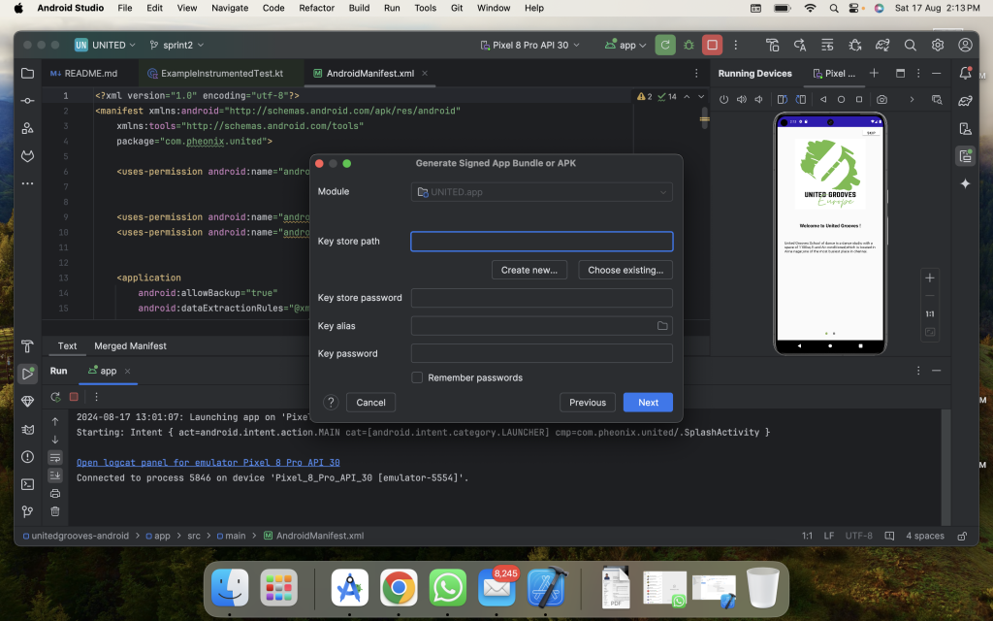Open Search Everywhere magnifier in toolbar
The width and height of the screenshot is (993, 621).
(910, 45)
